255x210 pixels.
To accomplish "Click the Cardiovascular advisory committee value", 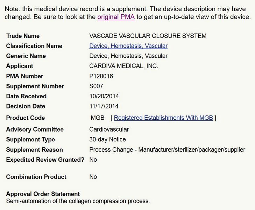I will [109, 129].
